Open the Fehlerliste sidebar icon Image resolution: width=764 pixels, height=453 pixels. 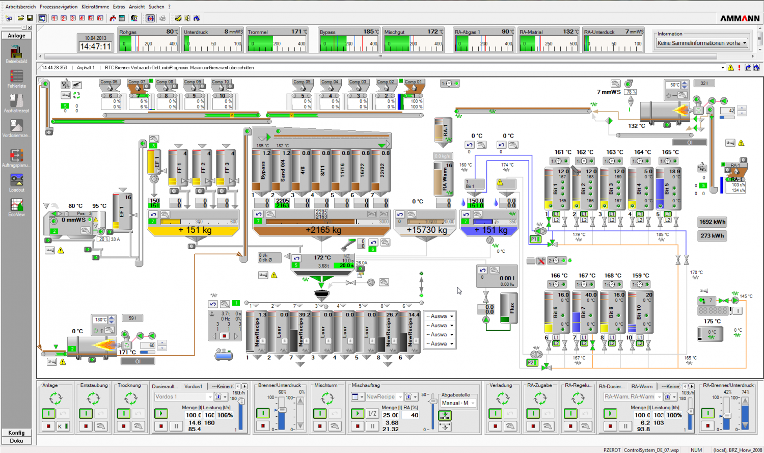click(16, 78)
